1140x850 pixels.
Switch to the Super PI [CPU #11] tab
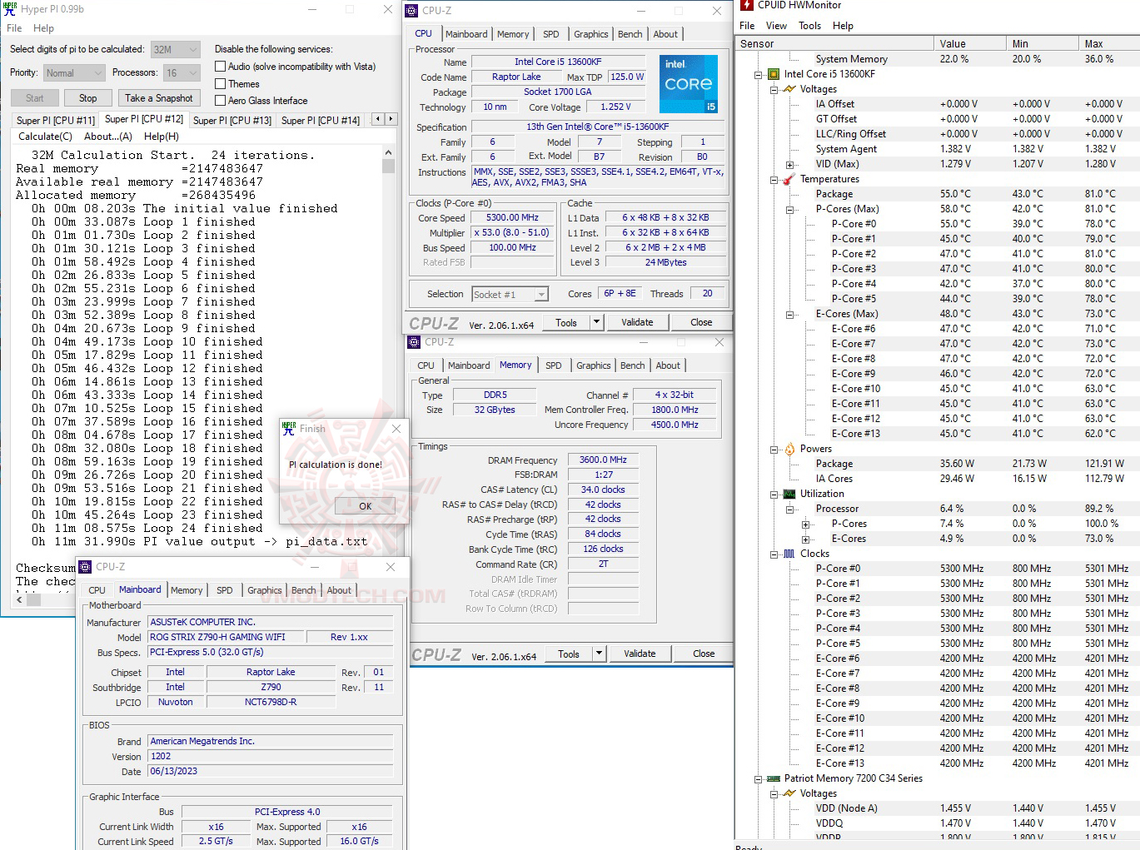tap(56, 120)
